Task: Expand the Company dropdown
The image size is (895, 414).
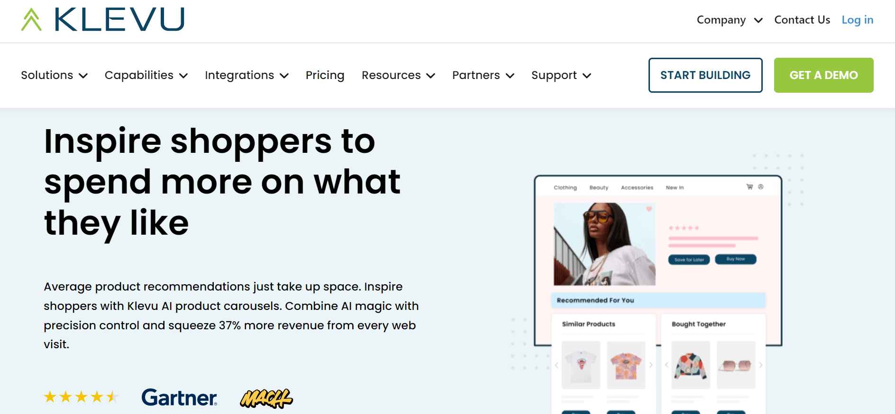Action: point(730,20)
